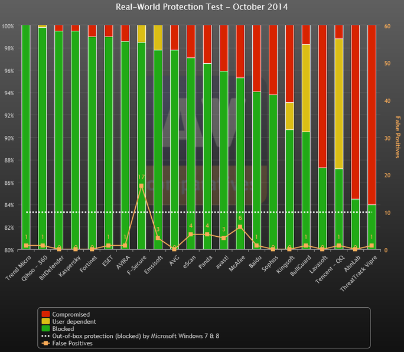Select the Trend Micro axis label

pyautogui.click(x=18, y=268)
